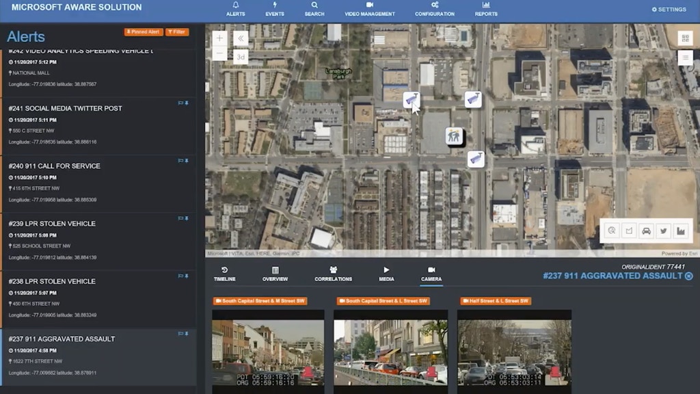Click the camera marker under mouse cursor
Viewport: 700px width, 394px height.
tap(411, 101)
